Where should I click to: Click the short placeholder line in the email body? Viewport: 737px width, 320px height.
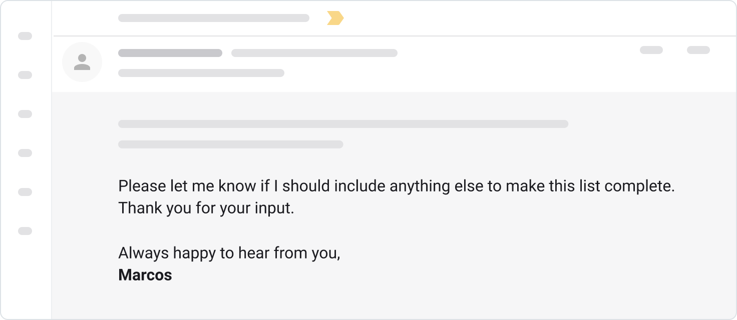point(230,144)
